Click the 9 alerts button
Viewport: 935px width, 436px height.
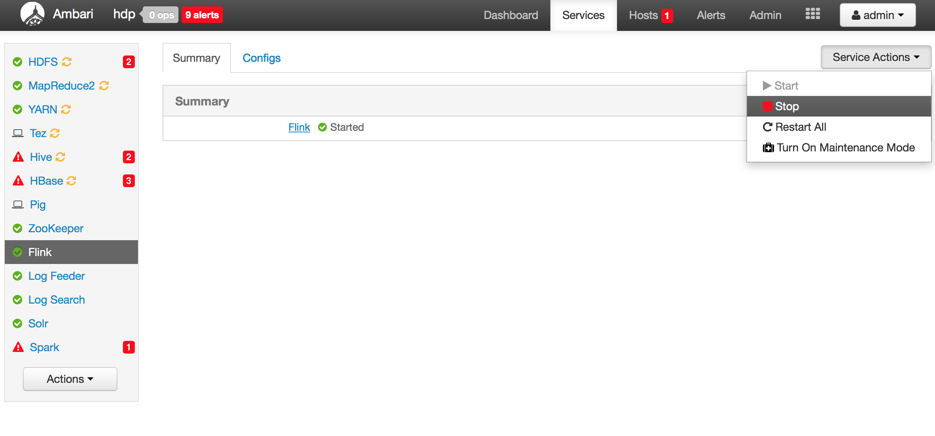[x=202, y=15]
